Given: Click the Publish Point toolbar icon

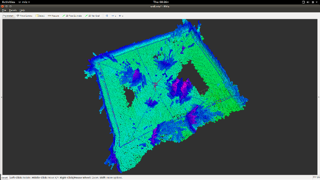Looking at the screenshot, I should [107, 16].
